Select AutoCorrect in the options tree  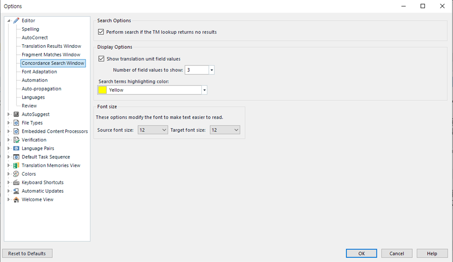35,38
